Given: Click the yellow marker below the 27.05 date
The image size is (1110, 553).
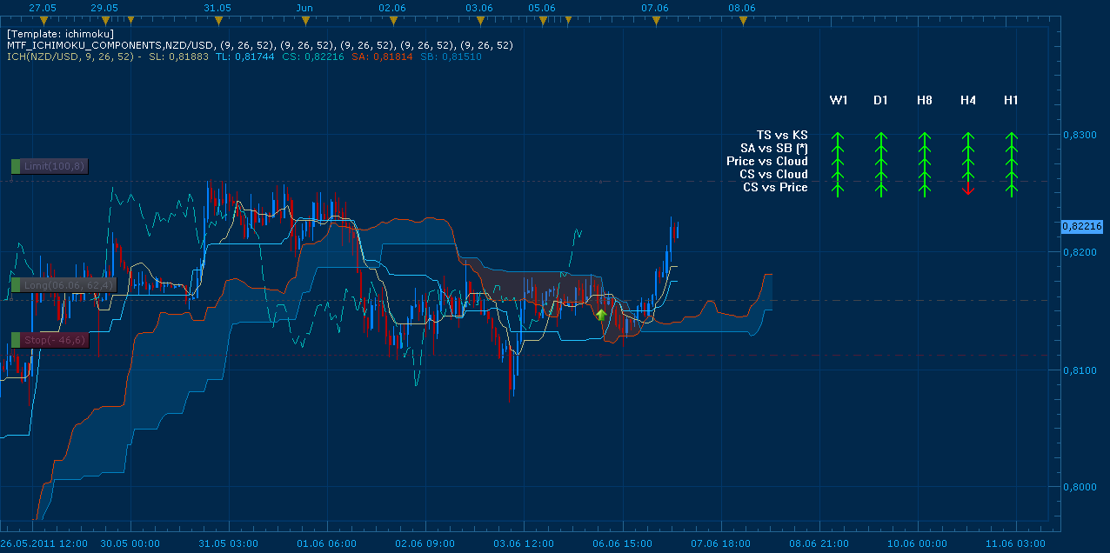Looking at the screenshot, I should tap(43, 19).
